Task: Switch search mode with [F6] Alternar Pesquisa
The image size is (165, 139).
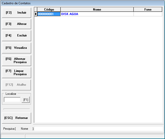Action: 16,60
